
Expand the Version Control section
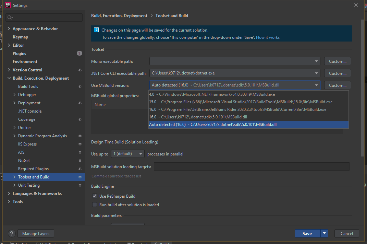[x=9, y=70]
